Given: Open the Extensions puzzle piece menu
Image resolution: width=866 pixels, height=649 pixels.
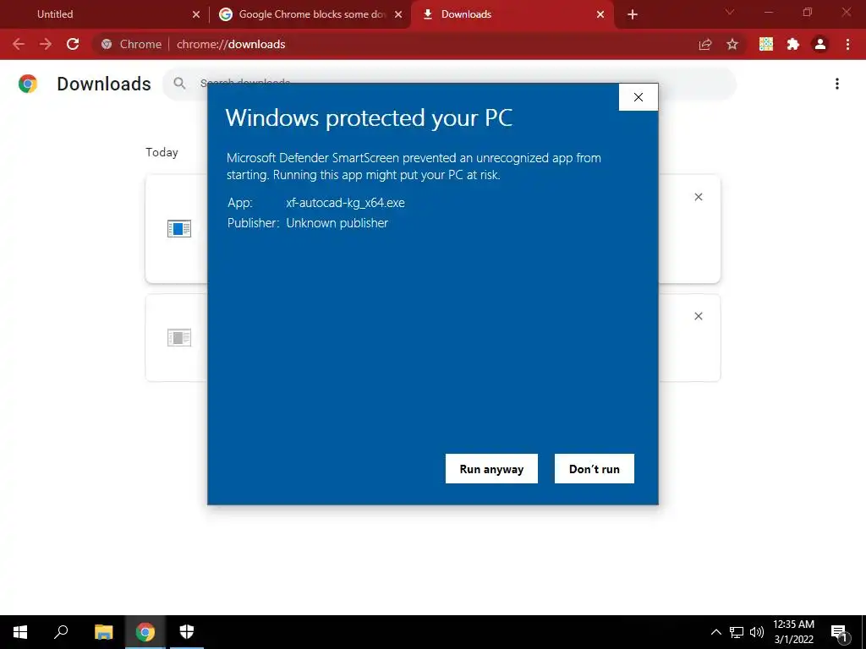Looking at the screenshot, I should tap(793, 44).
